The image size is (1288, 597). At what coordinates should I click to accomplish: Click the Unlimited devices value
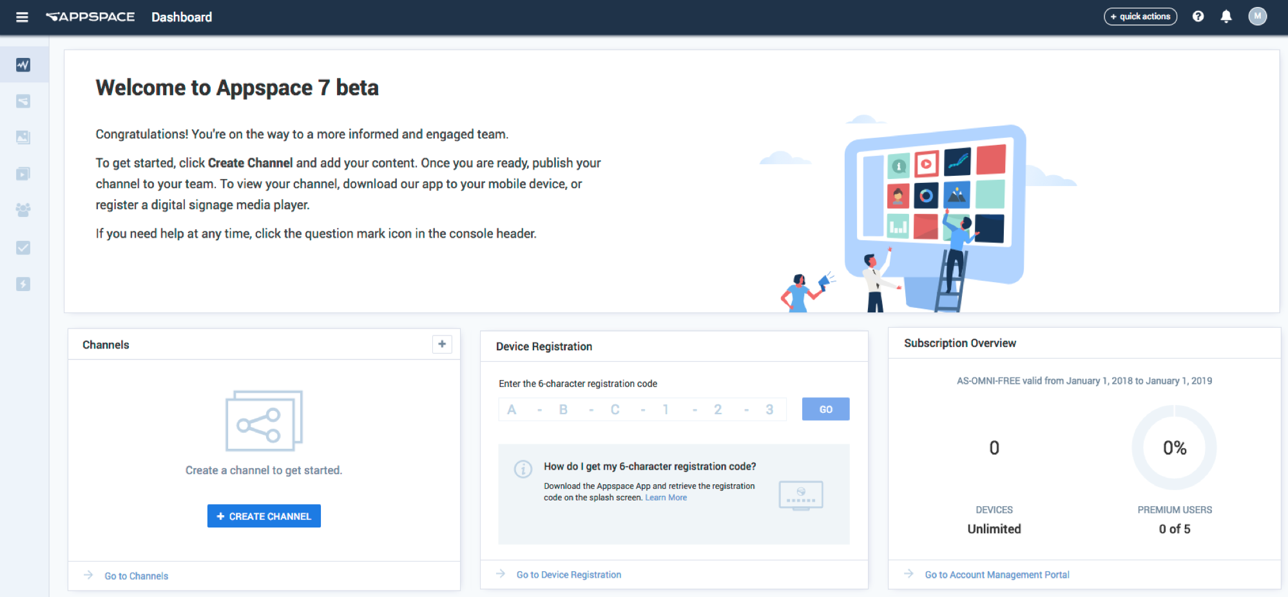(994, 529)
